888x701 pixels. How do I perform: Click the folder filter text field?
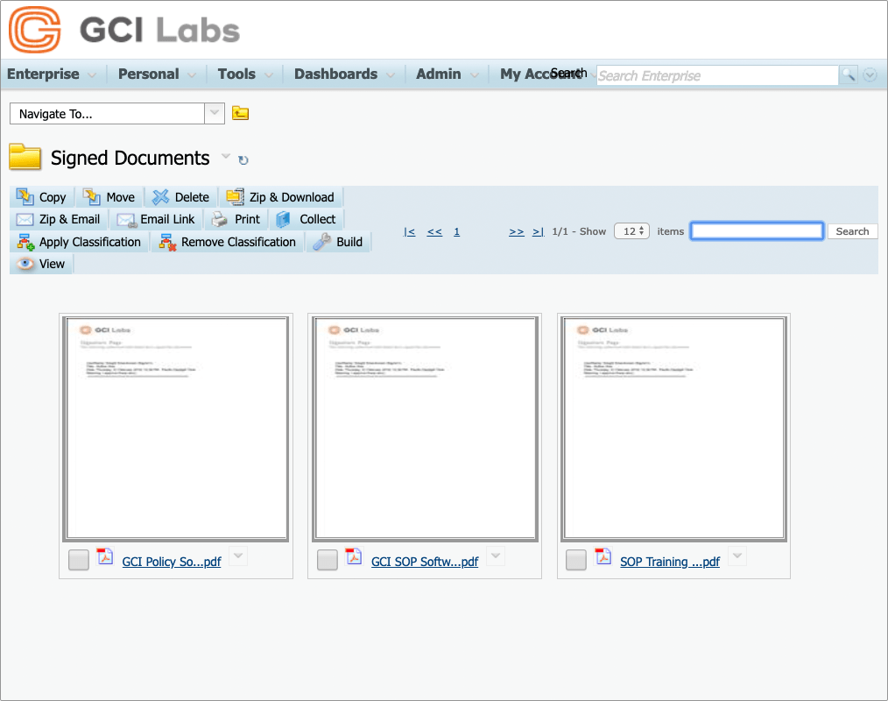pos(757,230)
